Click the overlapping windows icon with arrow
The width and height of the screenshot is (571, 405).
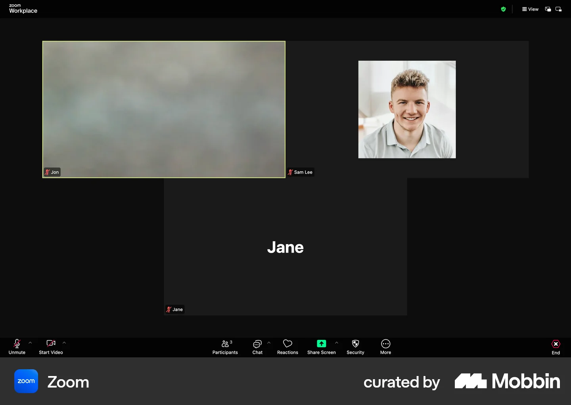pos(548,9)
